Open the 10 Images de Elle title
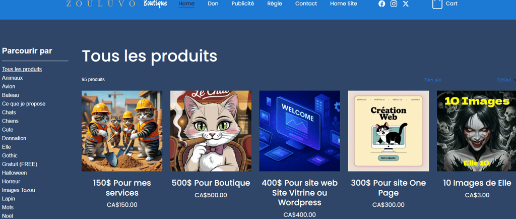This screenshot has width=516, height=219. [x=477, y=183]
